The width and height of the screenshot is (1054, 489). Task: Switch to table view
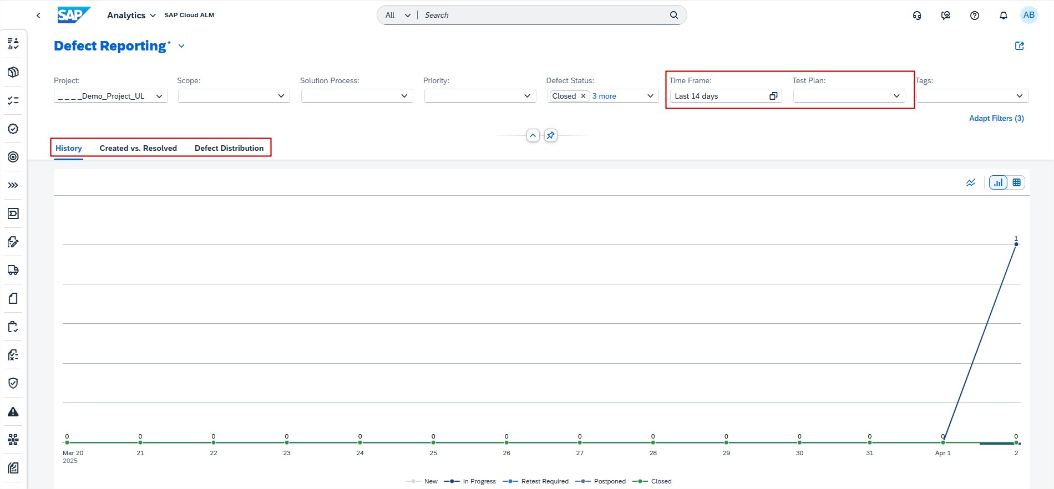(1016, 182)
